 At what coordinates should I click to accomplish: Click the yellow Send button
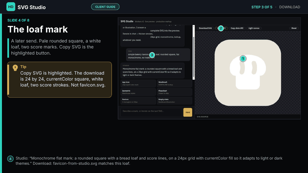pos(188,112)
